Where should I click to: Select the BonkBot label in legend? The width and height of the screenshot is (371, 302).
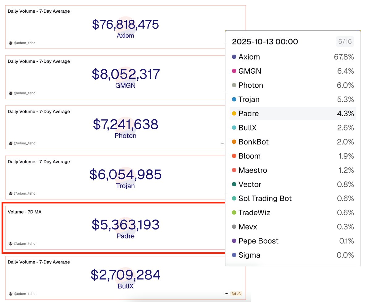tap(254, 142)
